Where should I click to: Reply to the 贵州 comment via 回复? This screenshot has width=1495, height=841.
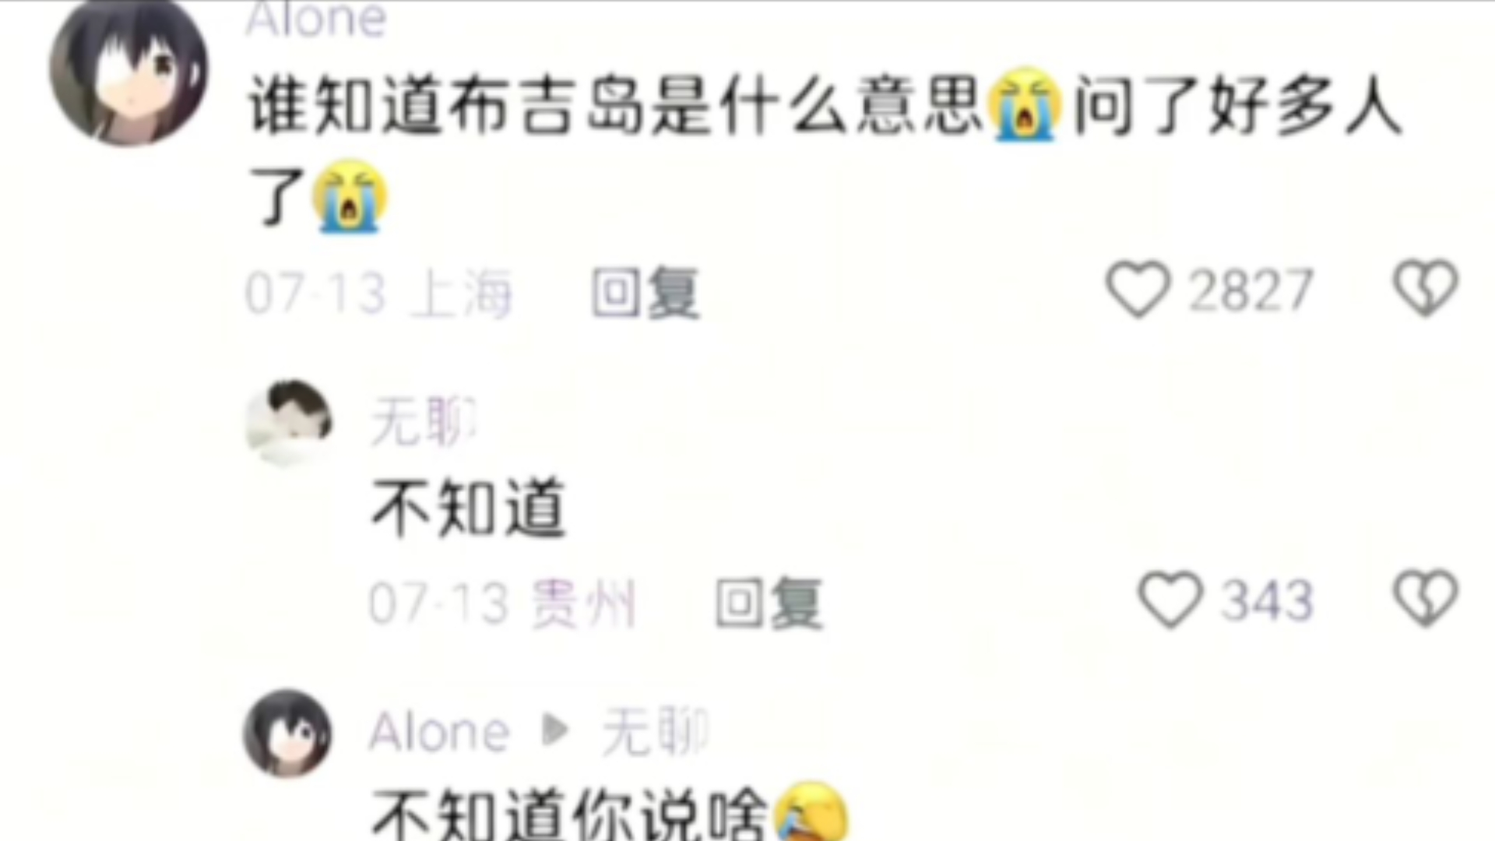coord(769,603)
